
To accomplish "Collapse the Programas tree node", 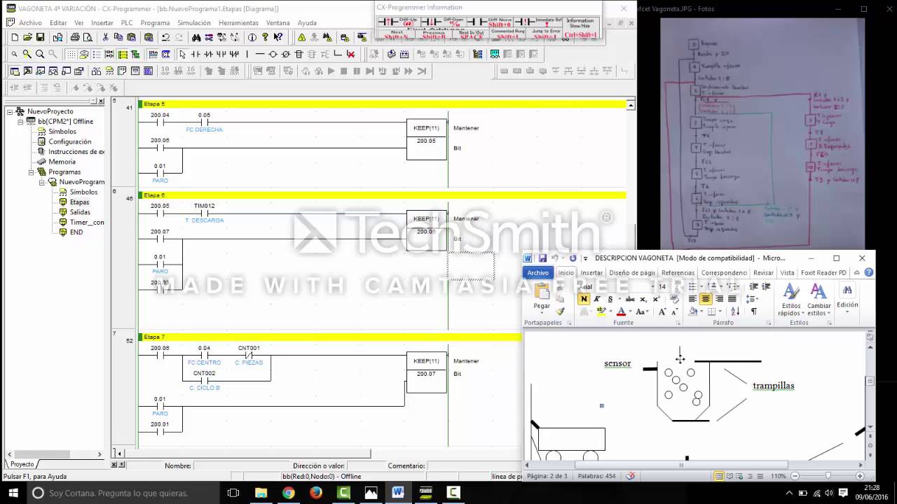I will [x=31, y=172].
